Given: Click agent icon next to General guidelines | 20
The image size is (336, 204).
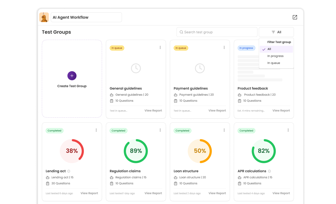Looking at the screenshot, I should click(112, 95).
